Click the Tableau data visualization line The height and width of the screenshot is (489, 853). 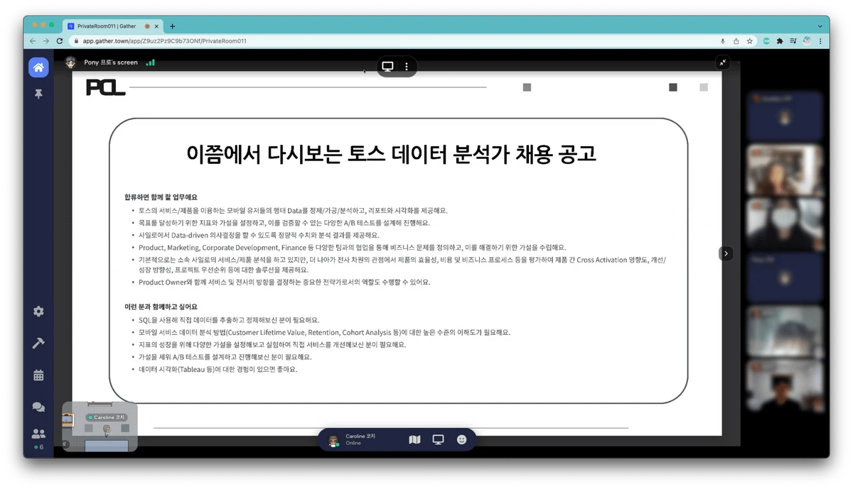point(218,369)
